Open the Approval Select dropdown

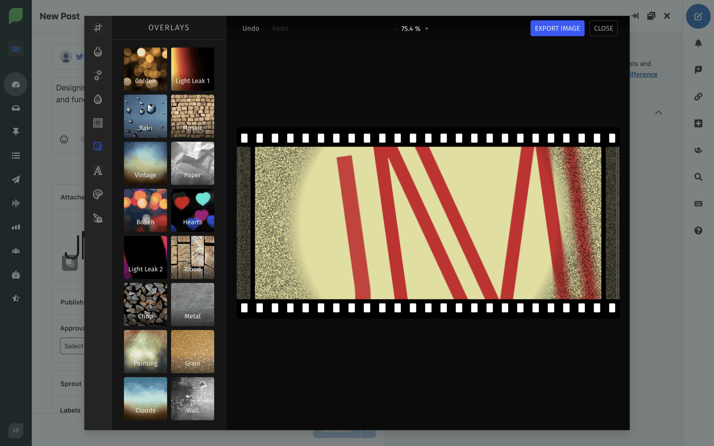tap(73, 346)
